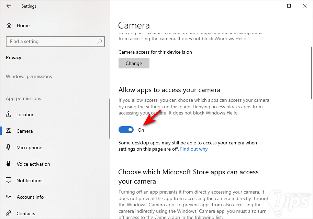Viewport: 313px width, 219px height.
Task: Open the Microphone permissions page
Action: 29,147
